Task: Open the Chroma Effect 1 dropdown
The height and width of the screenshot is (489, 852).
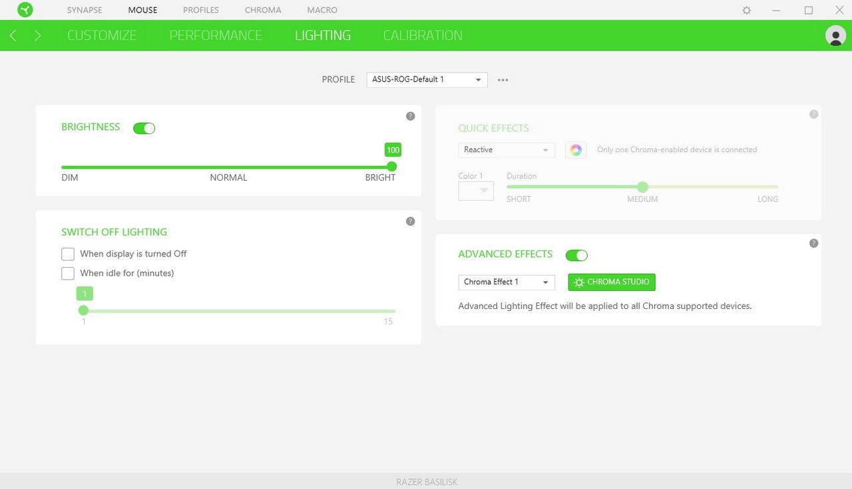Action: [507, 282]
